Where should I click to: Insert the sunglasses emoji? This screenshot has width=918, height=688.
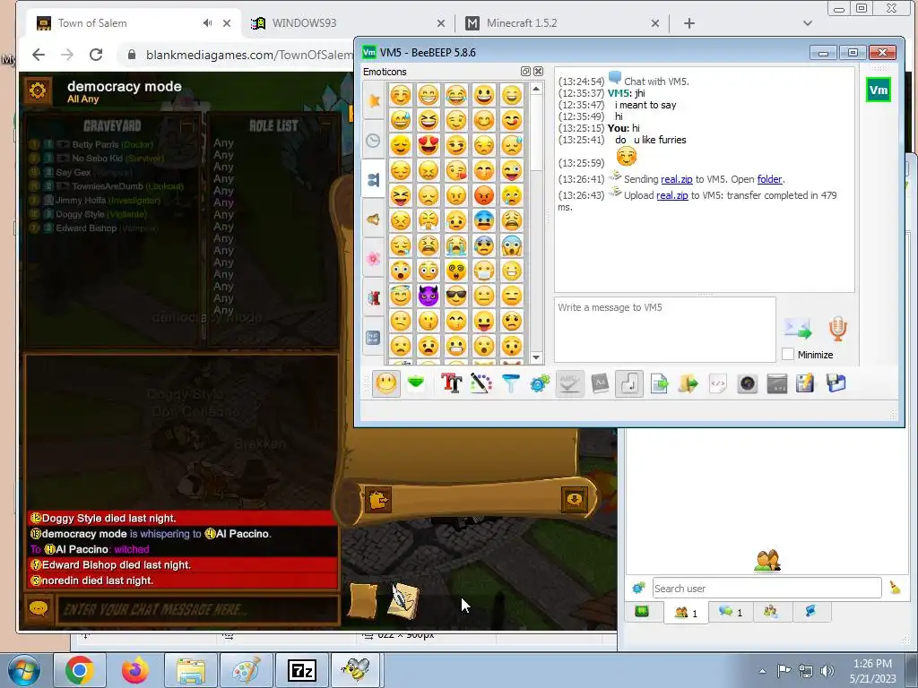click(456, 296)
